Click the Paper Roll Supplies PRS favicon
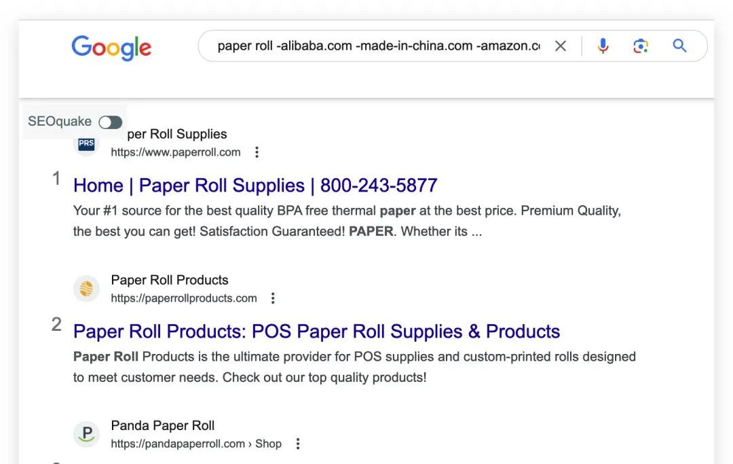733x464 pixels. (x=86, y=144)
